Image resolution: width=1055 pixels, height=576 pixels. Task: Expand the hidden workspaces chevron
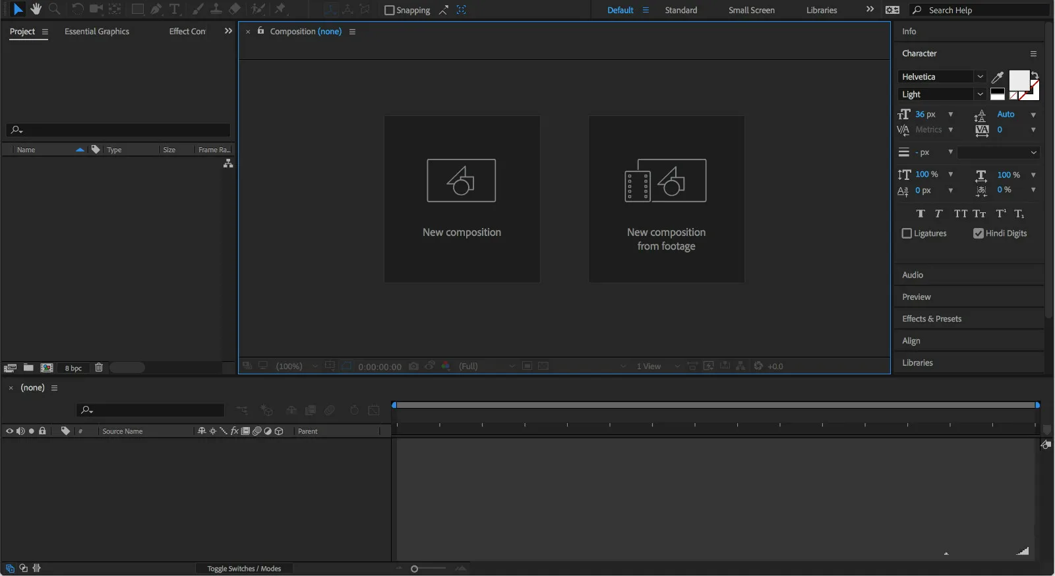pyautogui.click(x=870, y=9)
